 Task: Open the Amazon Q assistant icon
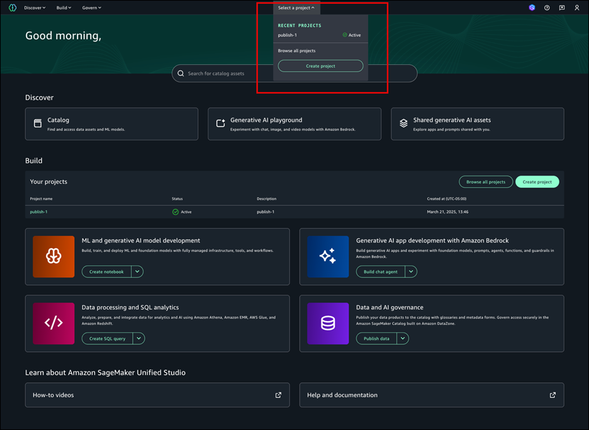coord(532,8)
